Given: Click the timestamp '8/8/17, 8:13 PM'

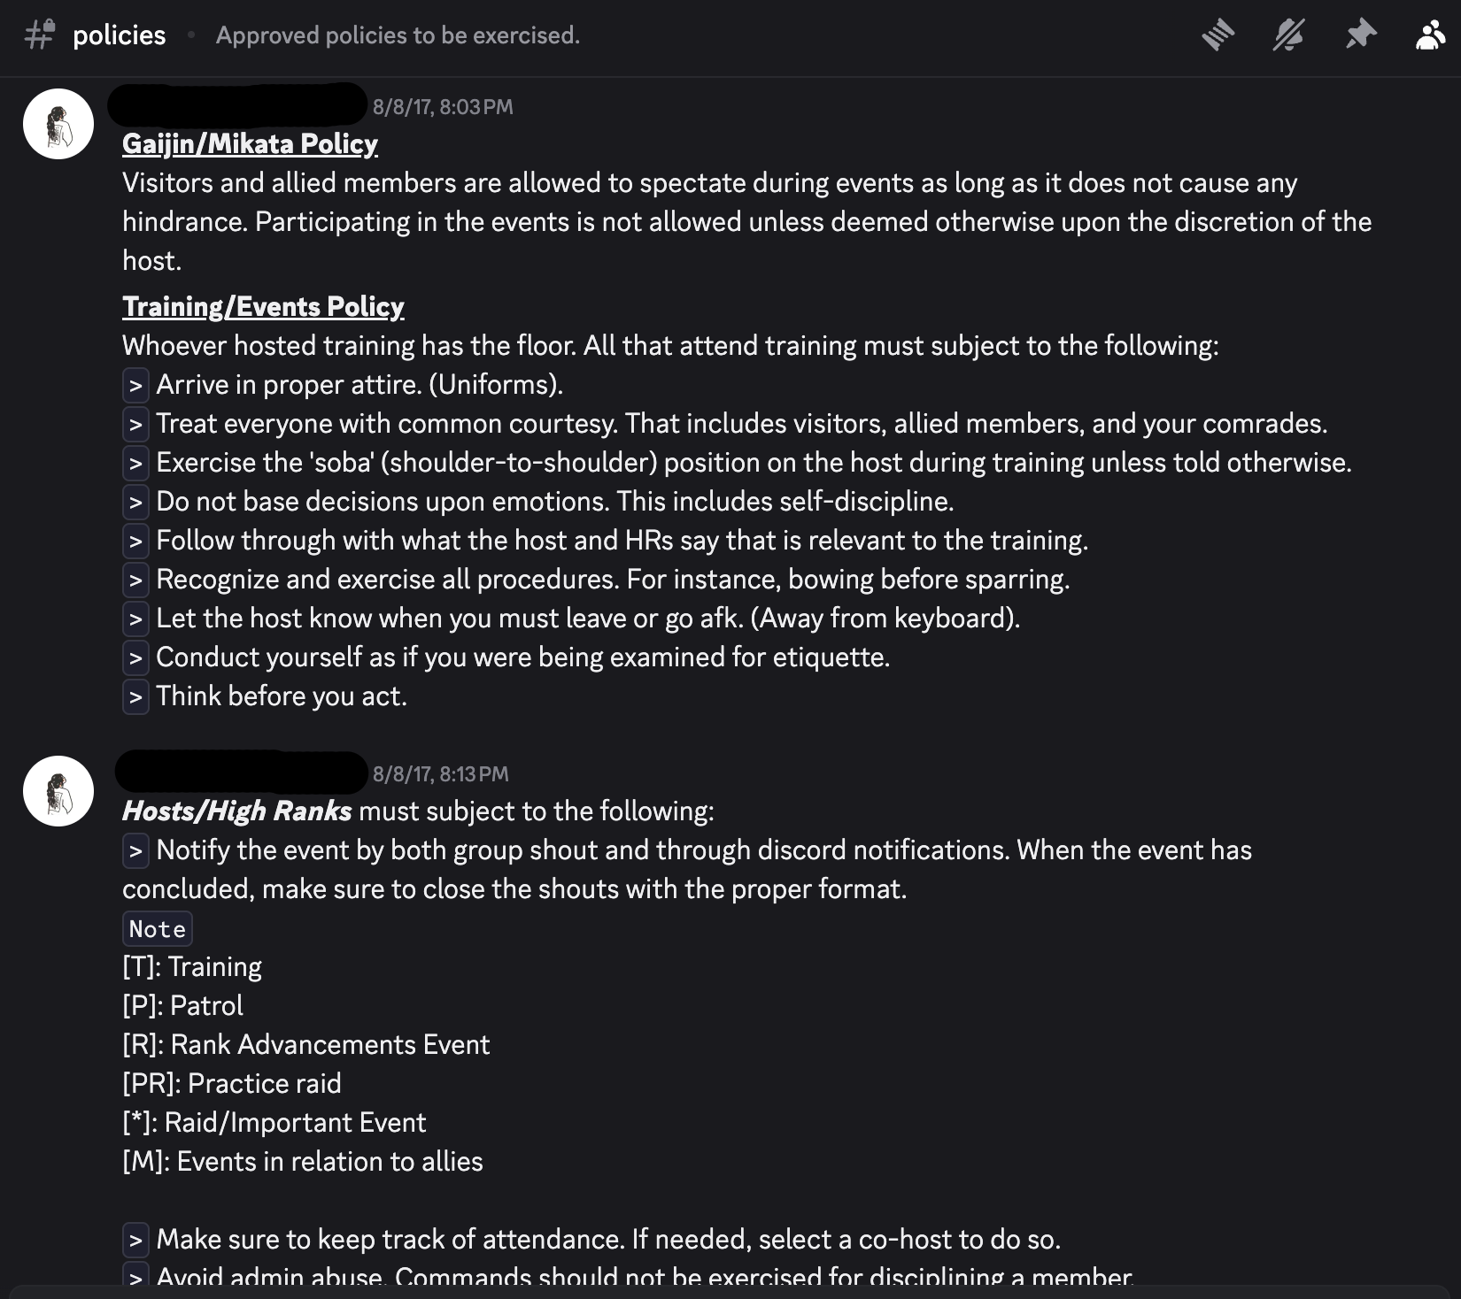Looking at the screenshot, I should [441, 773].
